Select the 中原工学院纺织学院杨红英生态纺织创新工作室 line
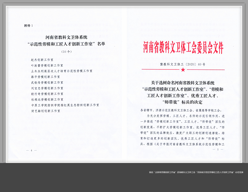Image resolution: width=248 pixels, height=192 pixels. [65, 105]
